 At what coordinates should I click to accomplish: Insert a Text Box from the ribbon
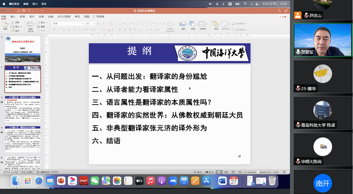pos(203,25)
